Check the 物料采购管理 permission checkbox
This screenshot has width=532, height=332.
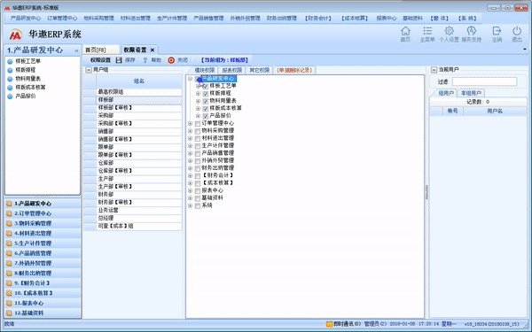(198, 131)
